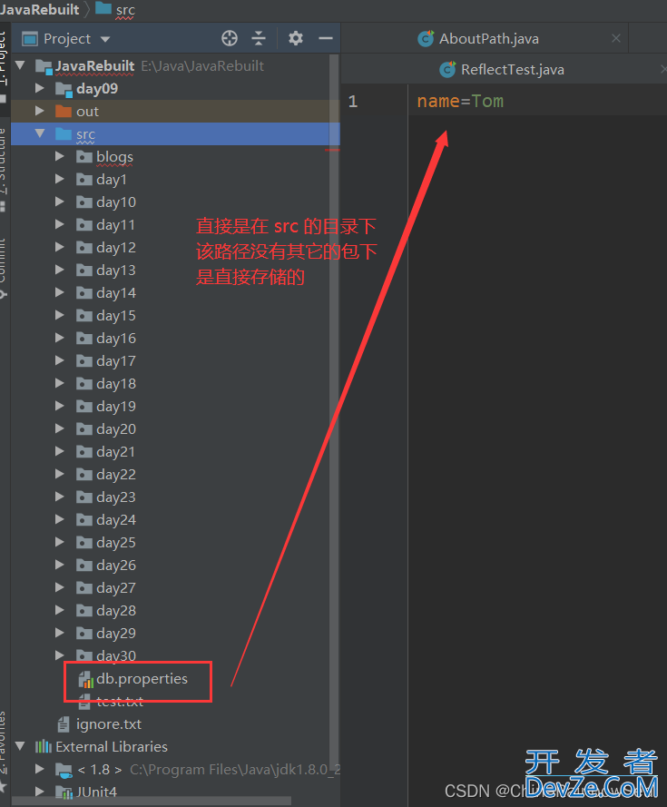The width and height of the screenshot is (667, 807).
Task: Select the day19 package
Action: 116,406
